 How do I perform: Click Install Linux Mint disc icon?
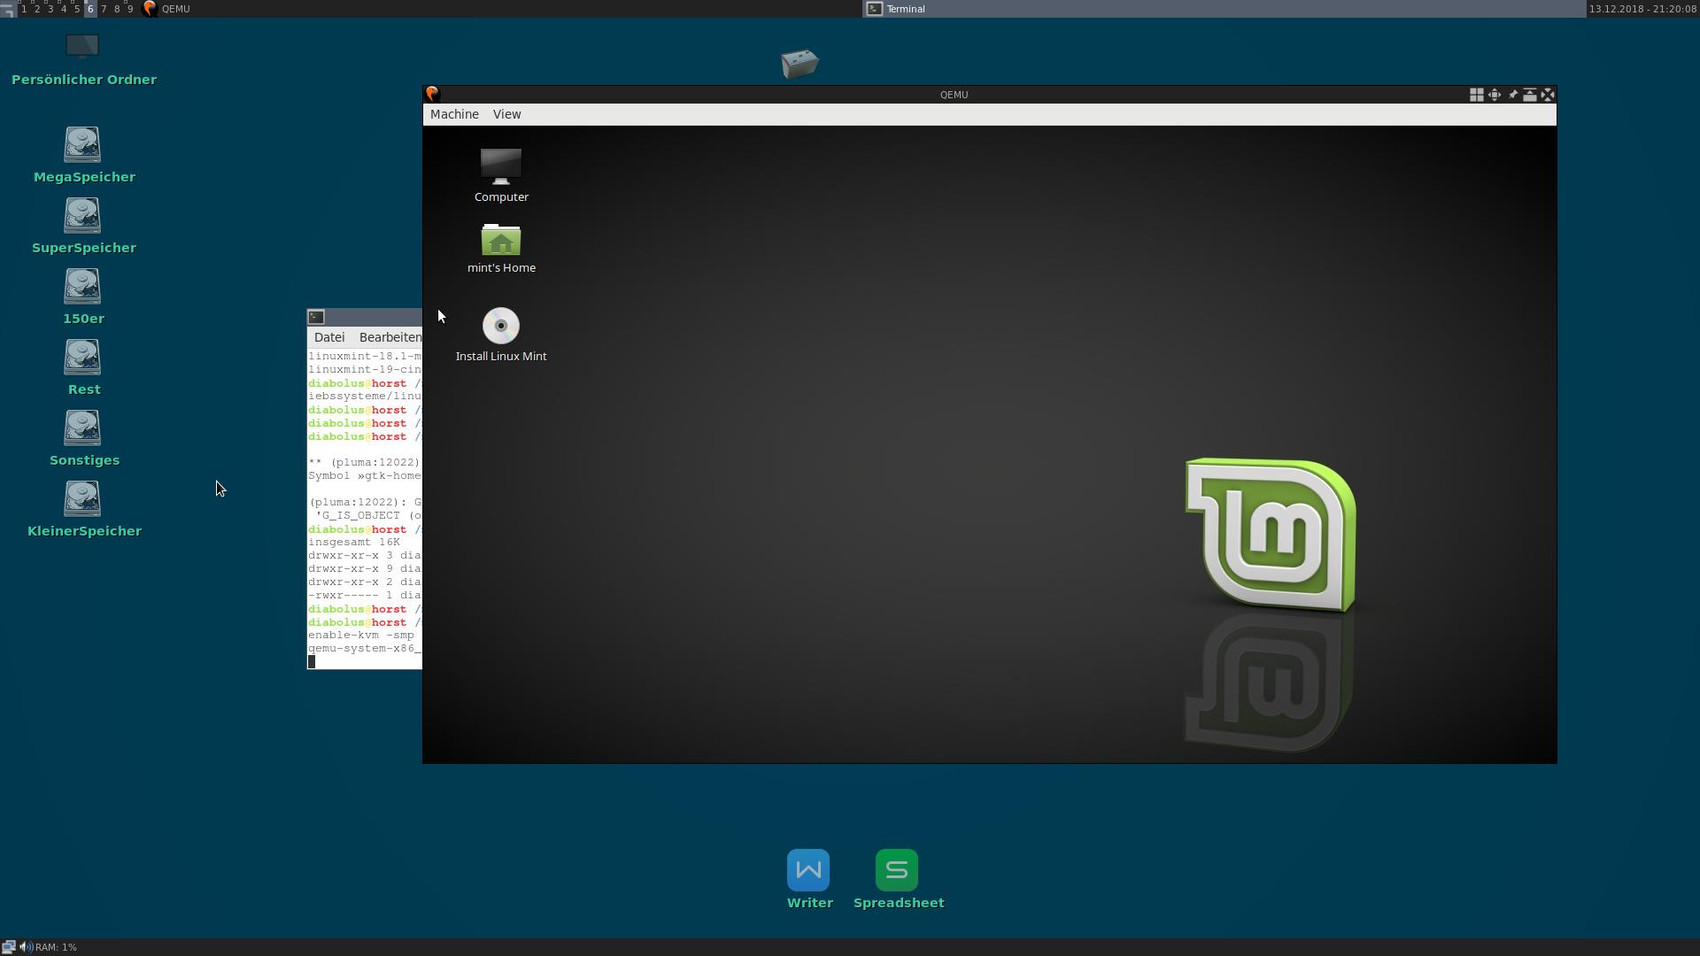(x=501, y=326)
